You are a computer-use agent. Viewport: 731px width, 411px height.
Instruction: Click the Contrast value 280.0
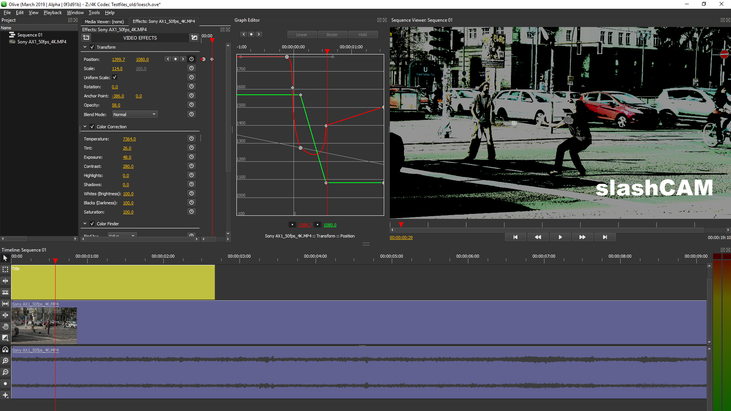click(128, 166)
